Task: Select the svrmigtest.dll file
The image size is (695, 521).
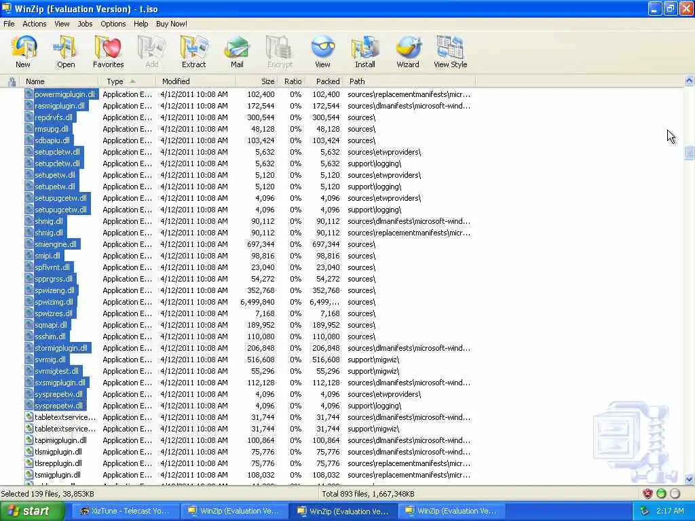Action: click(x=57, y=370)
